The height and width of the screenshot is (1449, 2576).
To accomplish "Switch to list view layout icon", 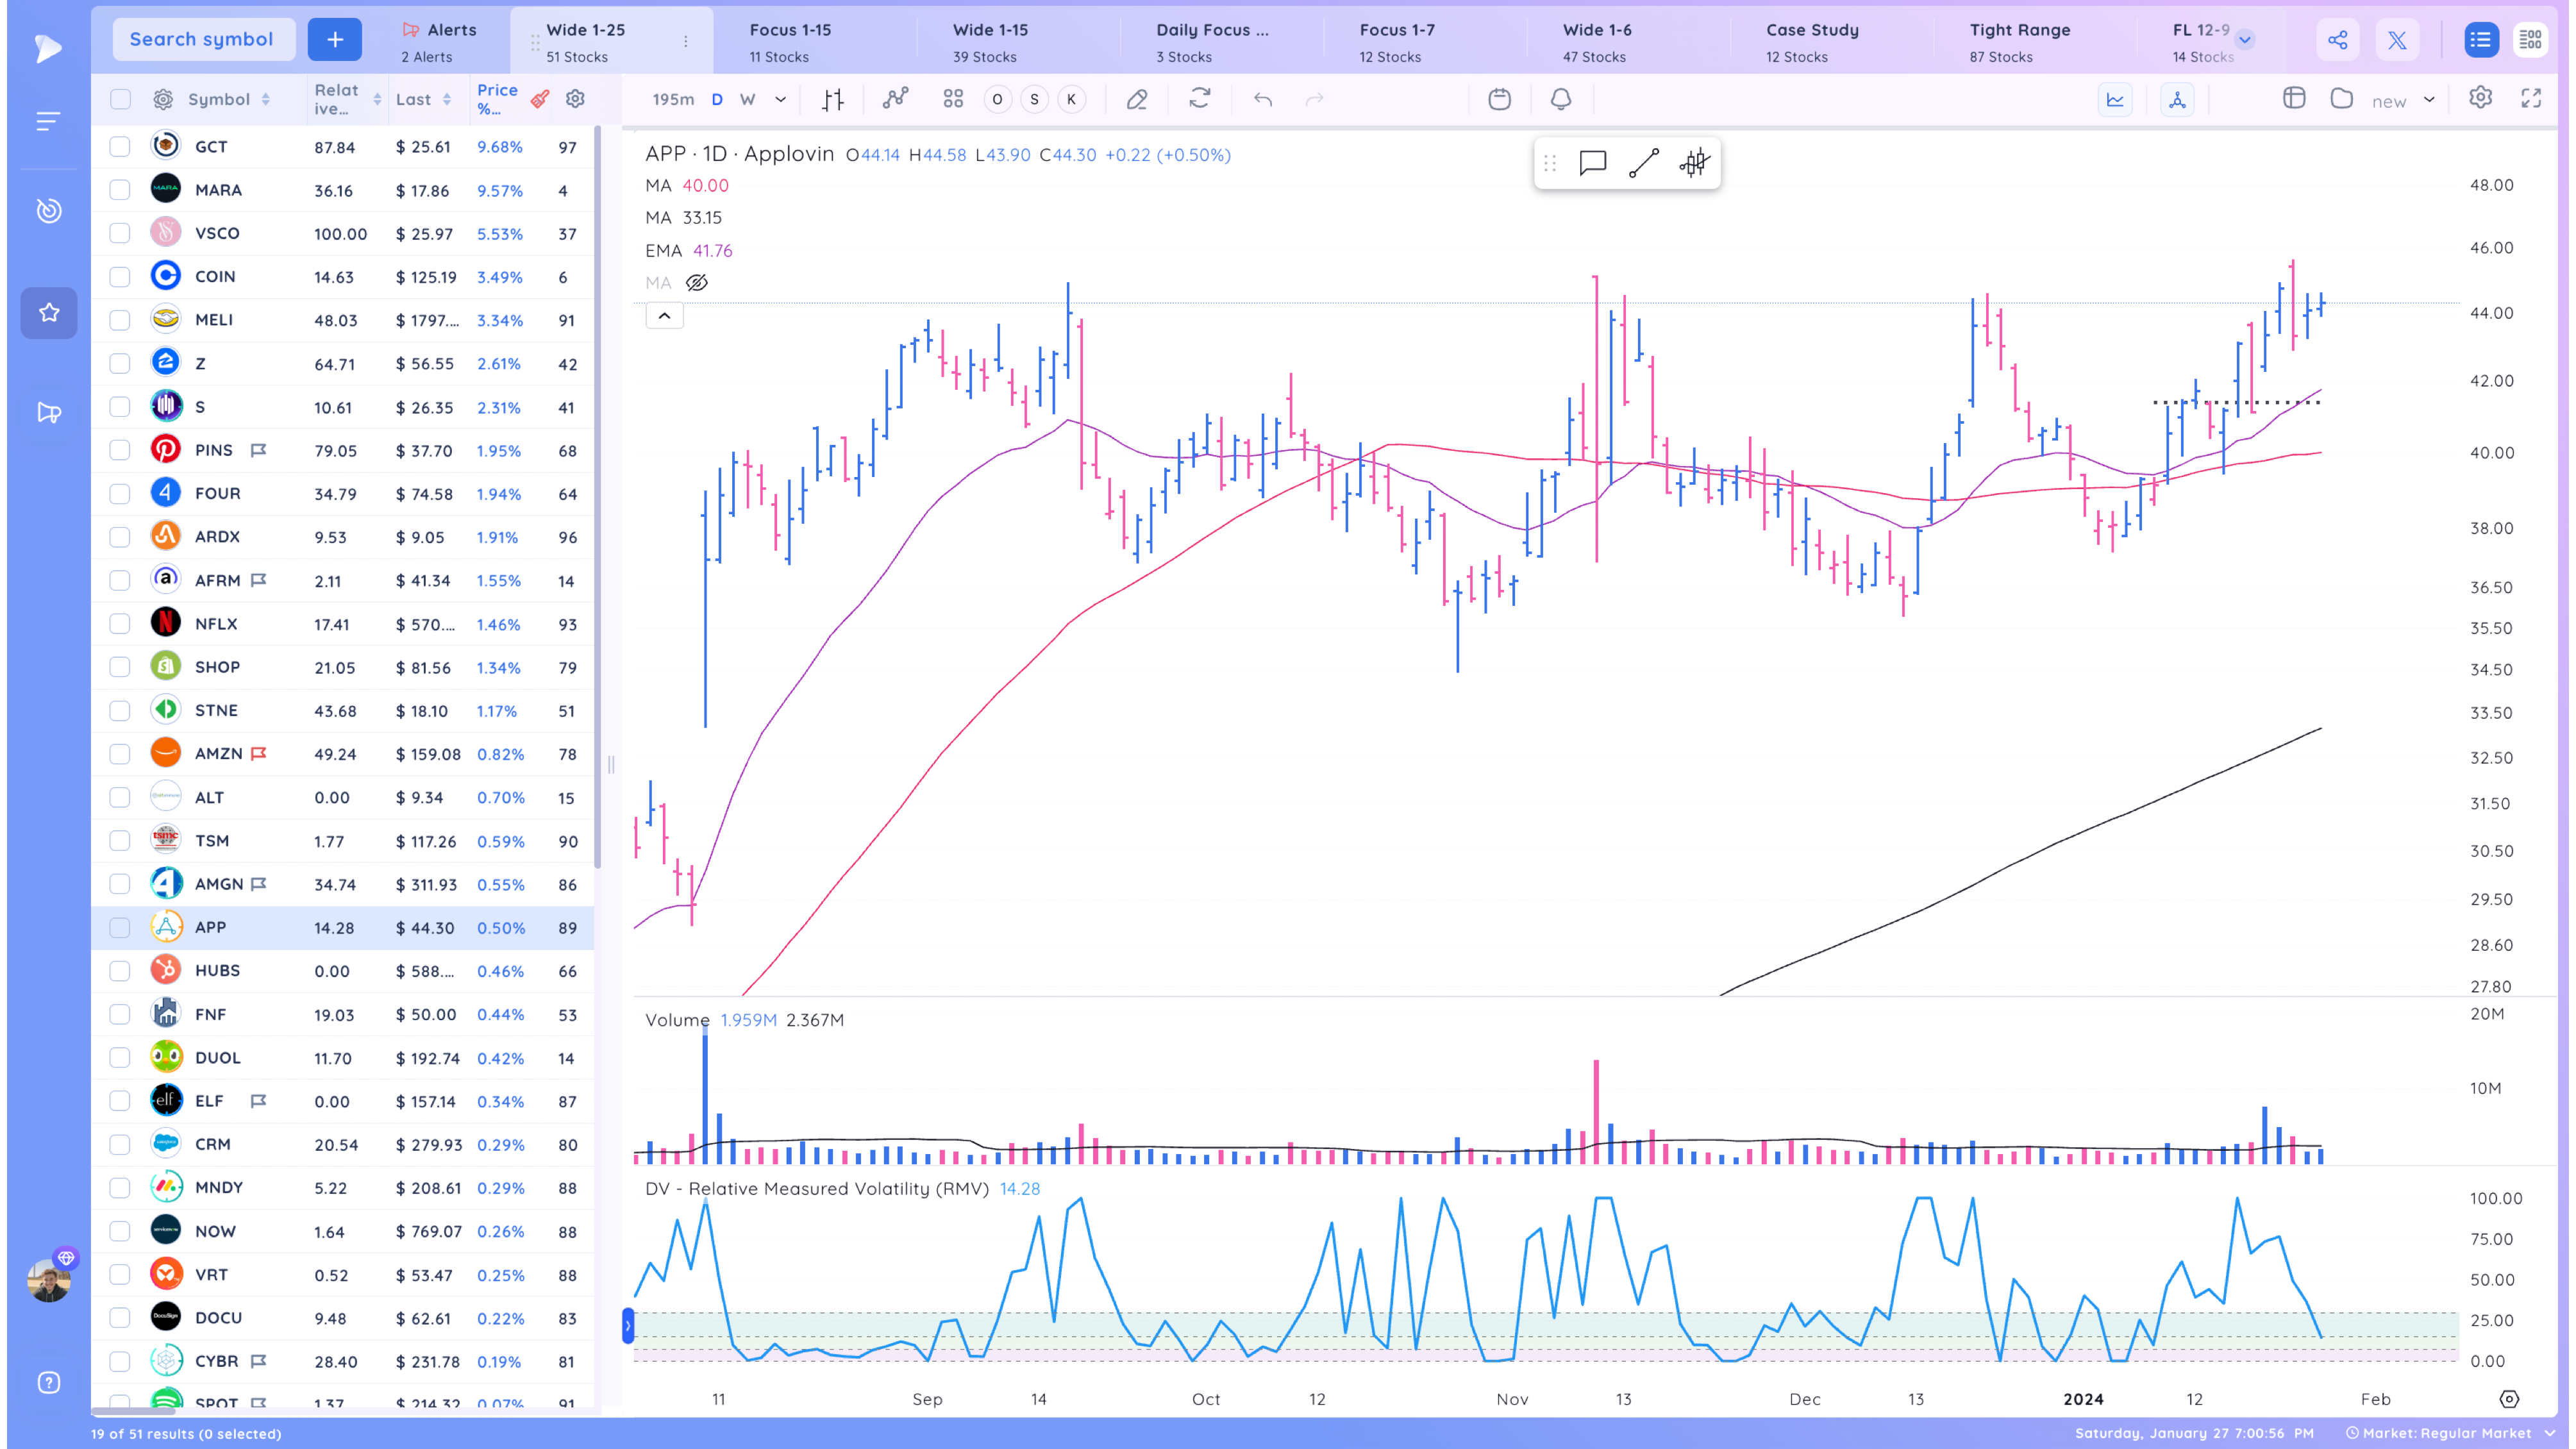I will click(x=2480, y=40).
